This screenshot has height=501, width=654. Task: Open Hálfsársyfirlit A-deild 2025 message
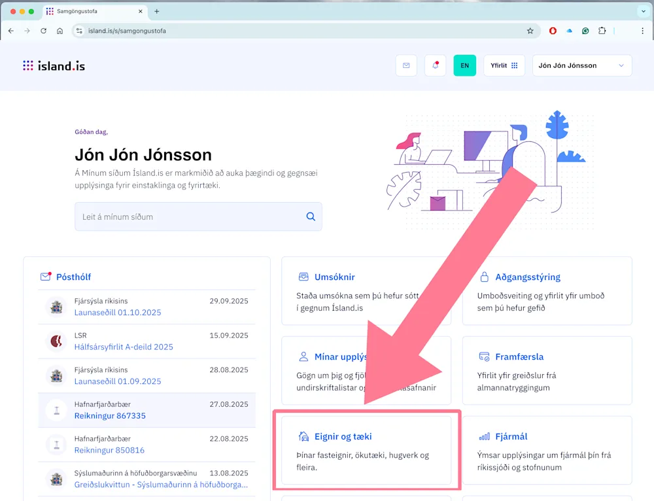pyautogui.click(x=124, y=347)
